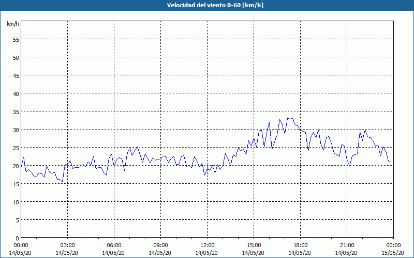Click the y-axis value 30
This screenshot has height=258, width=414.
[16, 130]
